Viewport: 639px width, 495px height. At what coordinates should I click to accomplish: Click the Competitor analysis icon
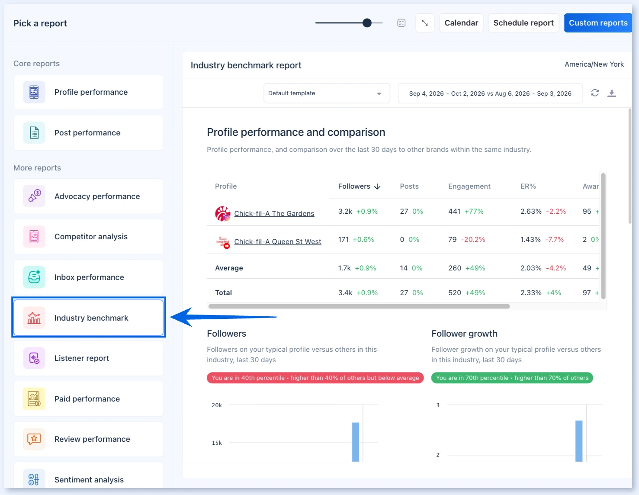click(34, 237)
